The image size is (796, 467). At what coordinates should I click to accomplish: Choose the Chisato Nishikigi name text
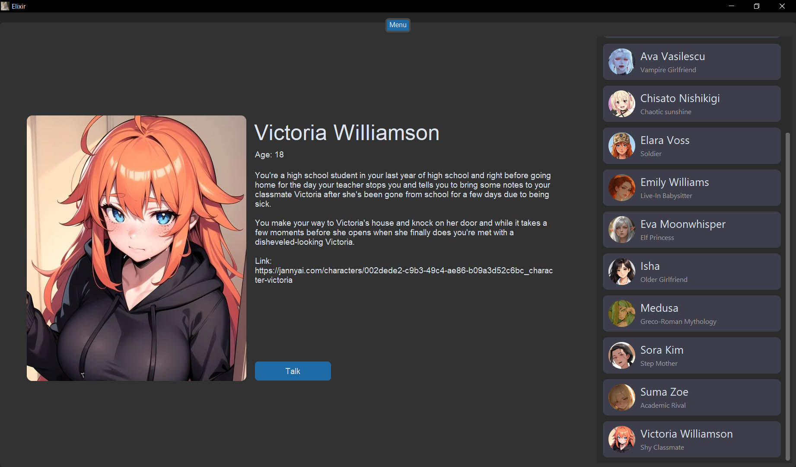coord(680,99)
